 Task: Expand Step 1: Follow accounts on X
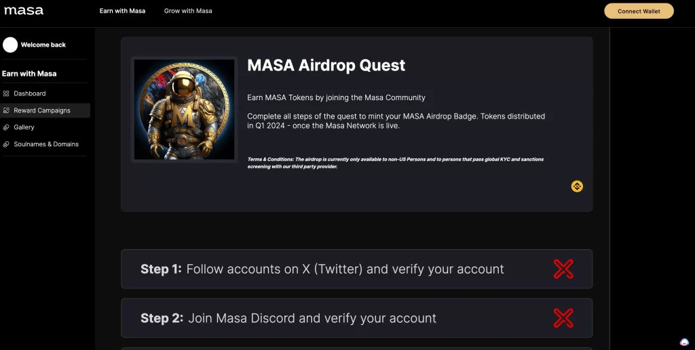coord(357,269)
